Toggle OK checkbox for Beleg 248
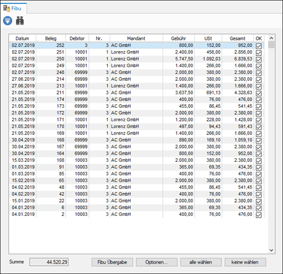 click(259, 73)
